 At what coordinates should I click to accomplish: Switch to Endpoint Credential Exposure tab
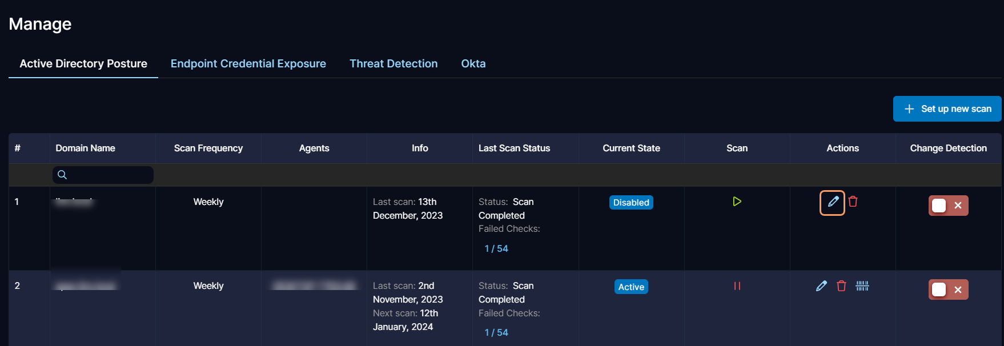point(248,63)
